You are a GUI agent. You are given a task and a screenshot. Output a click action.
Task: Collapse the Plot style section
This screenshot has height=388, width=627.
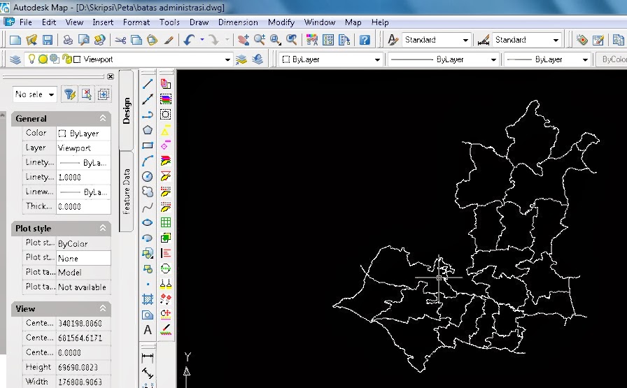pyautogui.click(x=103, y=228)
